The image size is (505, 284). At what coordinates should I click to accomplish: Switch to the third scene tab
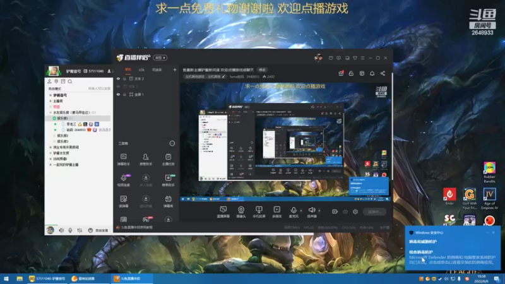(157, 69)
